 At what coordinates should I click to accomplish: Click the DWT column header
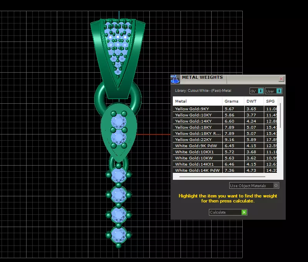tap(254, 101)
